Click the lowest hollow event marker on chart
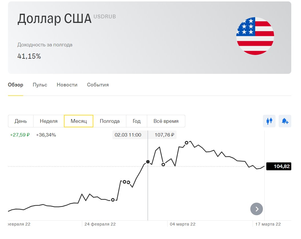Image resolution: width=301 pixels, height=239 pixels. (113, 200)
